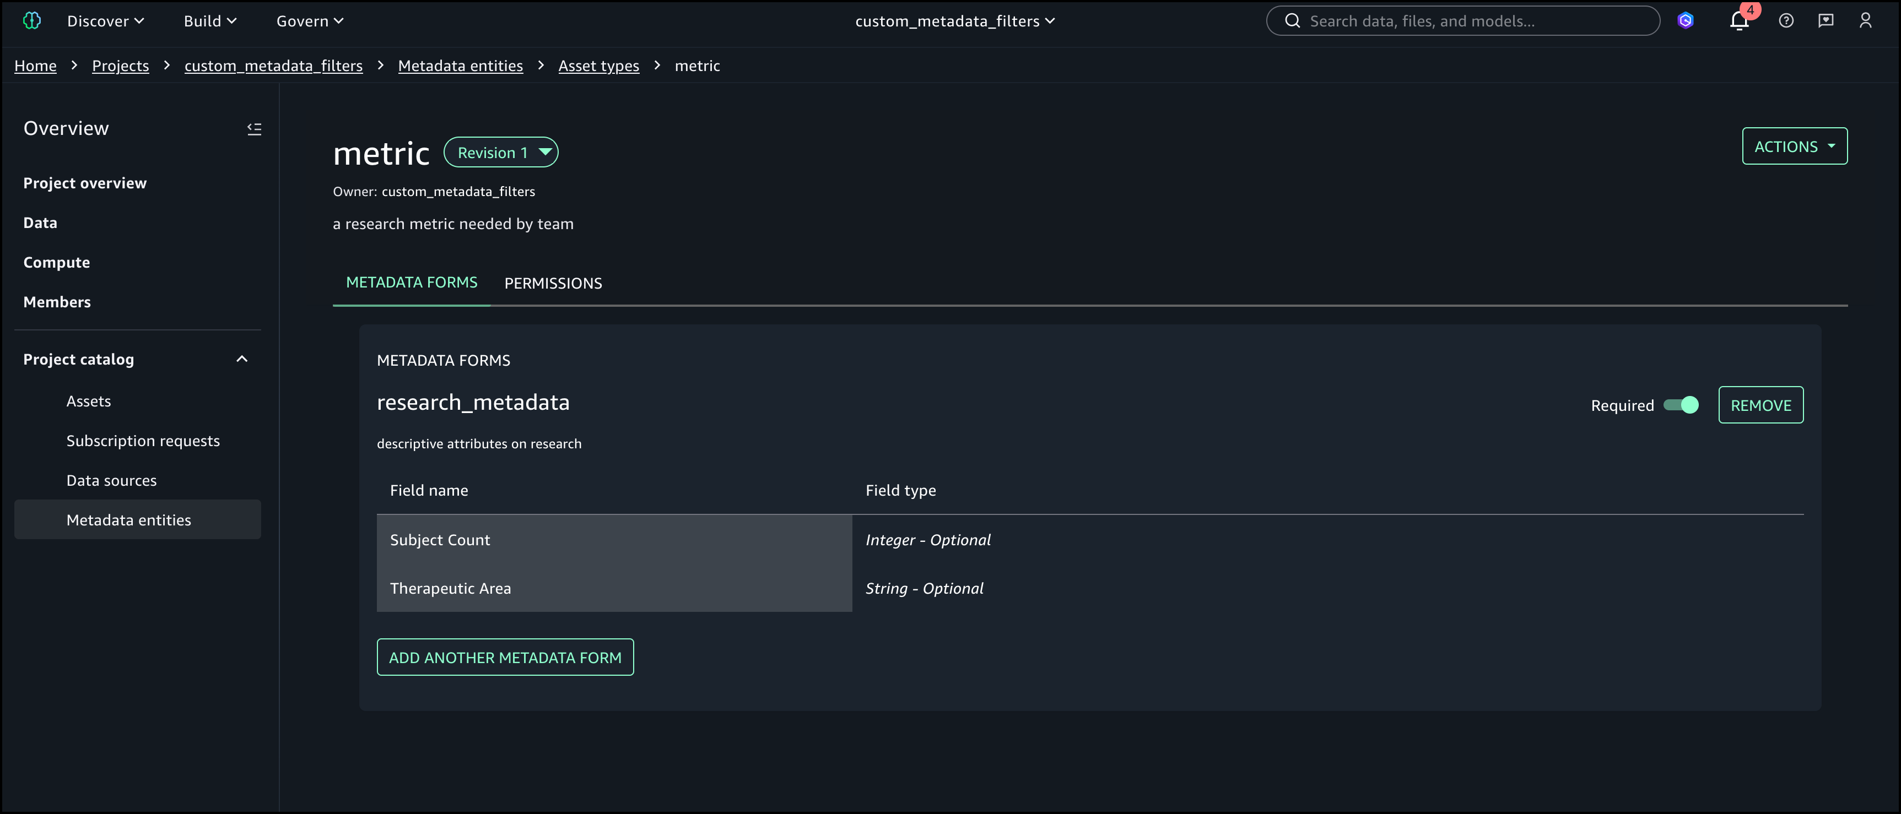This screenshot has width=1901, height=814.
Task: Switch to the PERMISSIONS tab
Action: tap(553, 283)
